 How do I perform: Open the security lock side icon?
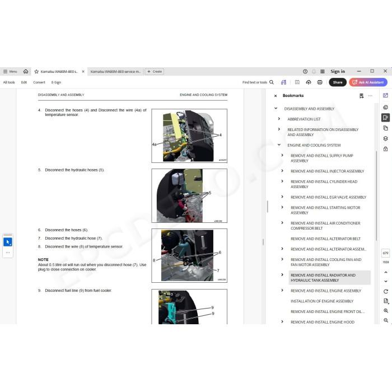(x=385, y=149)
